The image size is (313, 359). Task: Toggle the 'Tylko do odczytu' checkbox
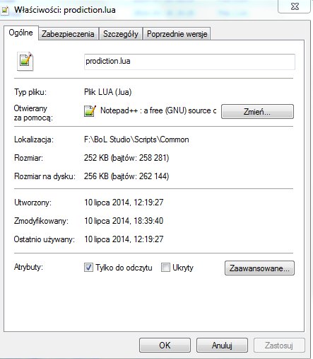click(x=88, y=268)
